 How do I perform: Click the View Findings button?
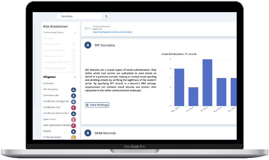click(x=97, y=105)
